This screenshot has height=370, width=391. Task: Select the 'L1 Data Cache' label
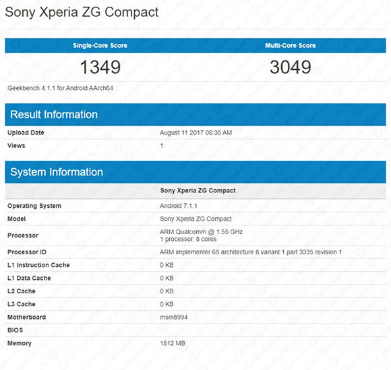coord(29,279)
